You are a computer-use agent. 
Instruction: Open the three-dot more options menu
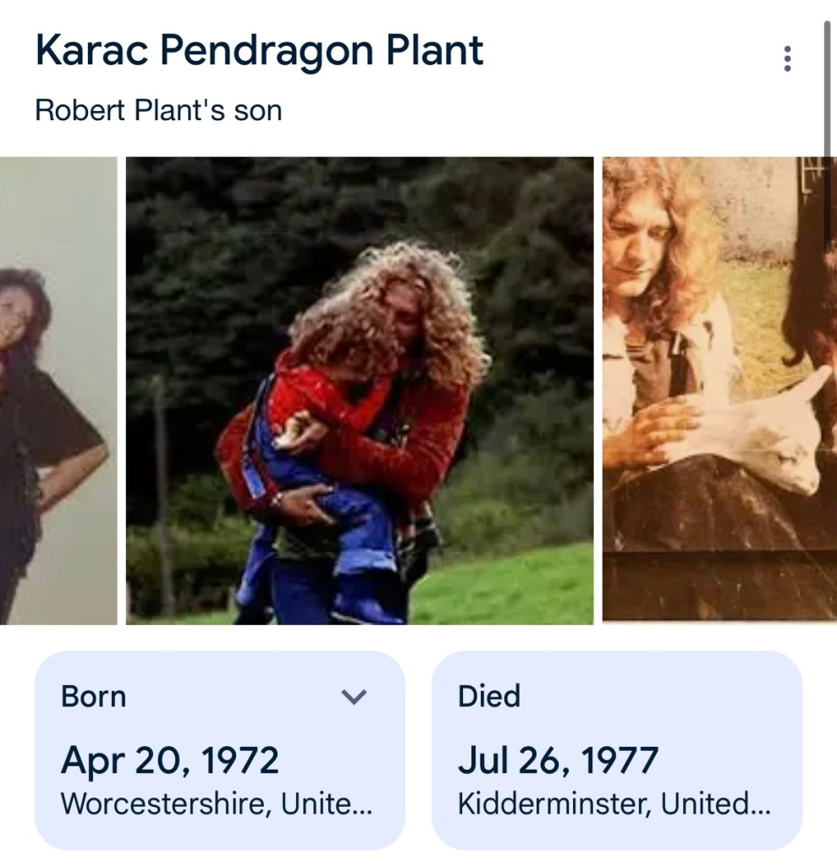(x=787, y=58)
